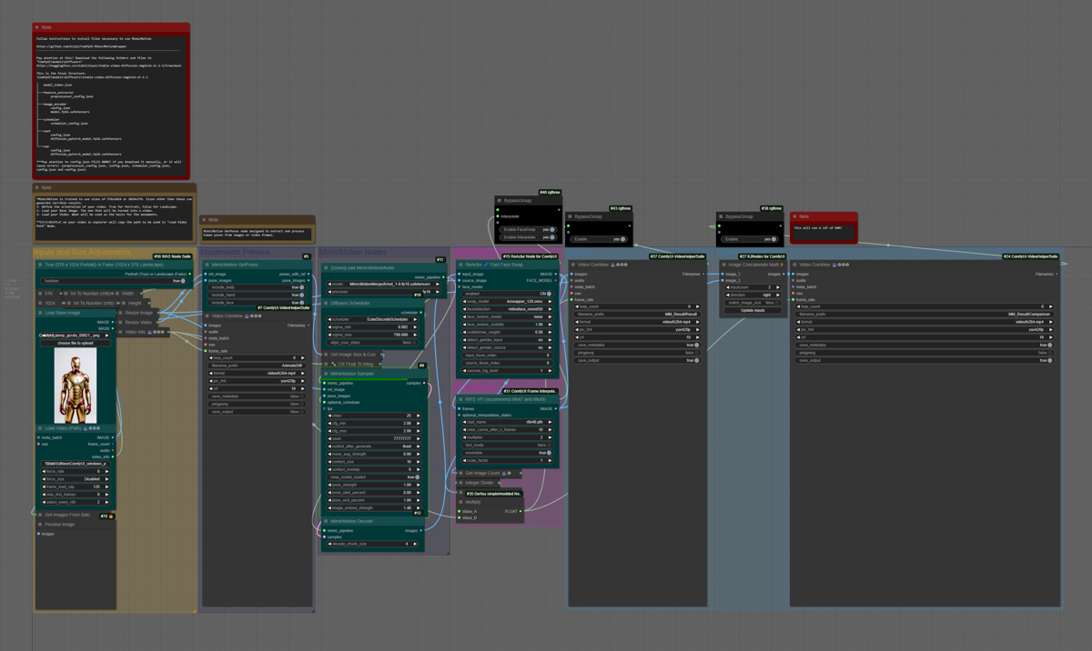
Task: Click the Update inputs button on Image Concatenate Multi
Action: (753, 310)
